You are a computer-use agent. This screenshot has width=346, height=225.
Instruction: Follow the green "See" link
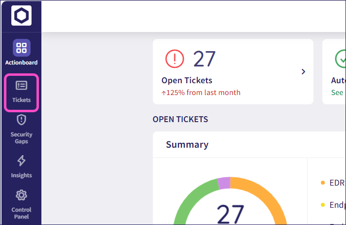tap(337, 93)
